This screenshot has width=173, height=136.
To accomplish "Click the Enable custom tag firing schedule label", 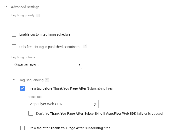I will (45, 34).
